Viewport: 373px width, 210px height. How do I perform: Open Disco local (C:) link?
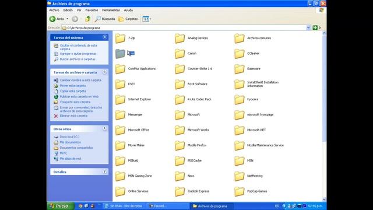pyautogui.click(x=69, y=137)
